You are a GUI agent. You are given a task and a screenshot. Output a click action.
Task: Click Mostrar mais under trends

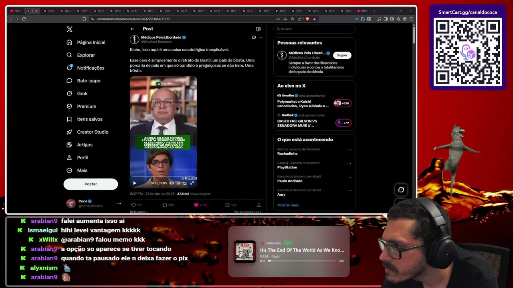pyautogui.click(x=288, y=205)
